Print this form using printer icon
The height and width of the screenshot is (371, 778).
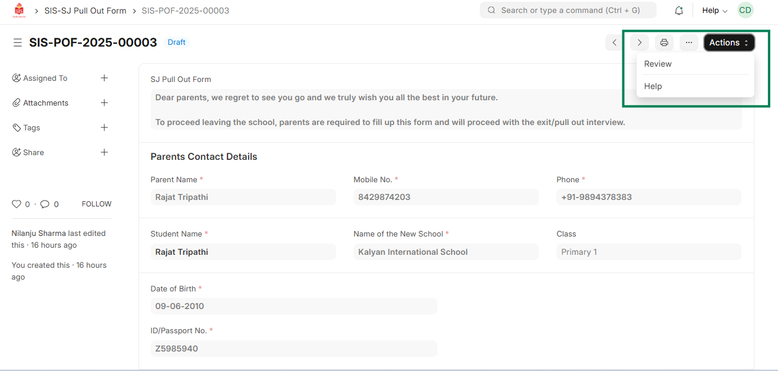(664, 42)
